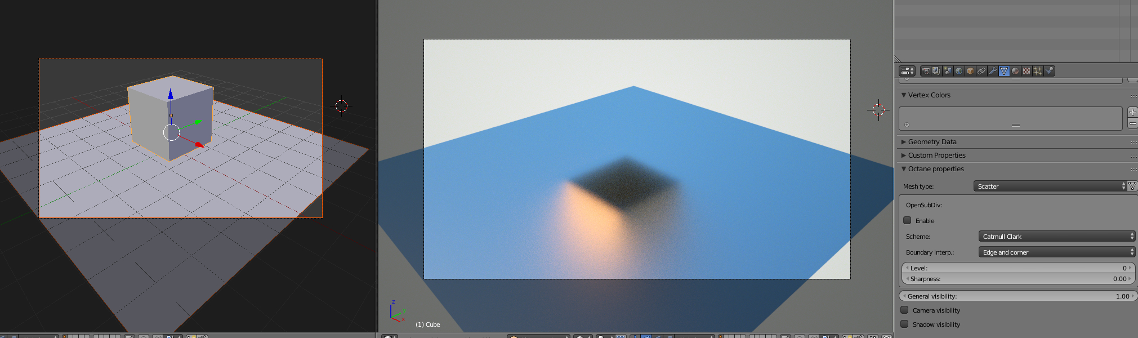This screenshot has width=1138, height=338.
Task: Decrease Level with its left arrow
Action: point(907,268)
